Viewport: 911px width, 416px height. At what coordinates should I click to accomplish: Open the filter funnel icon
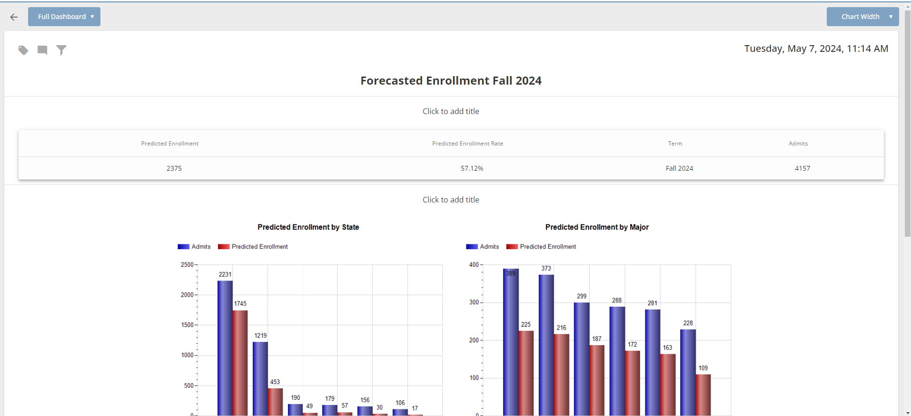point(61,50)
